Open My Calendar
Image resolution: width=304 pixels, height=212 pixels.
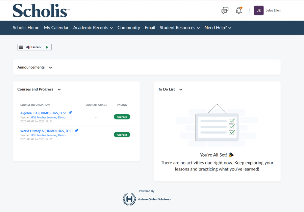(x=56, y=28)
